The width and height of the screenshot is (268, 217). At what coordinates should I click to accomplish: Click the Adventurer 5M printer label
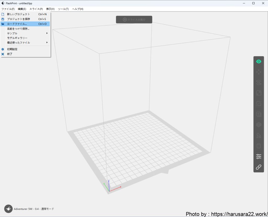pos(34,209)
